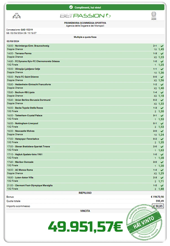
Task: Click the Importo scommesso € 50,85 field
Action: (x=158, y=206)
